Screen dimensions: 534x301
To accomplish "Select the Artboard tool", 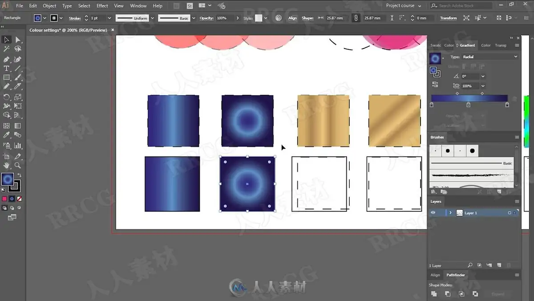I will (x=7, y=156).
